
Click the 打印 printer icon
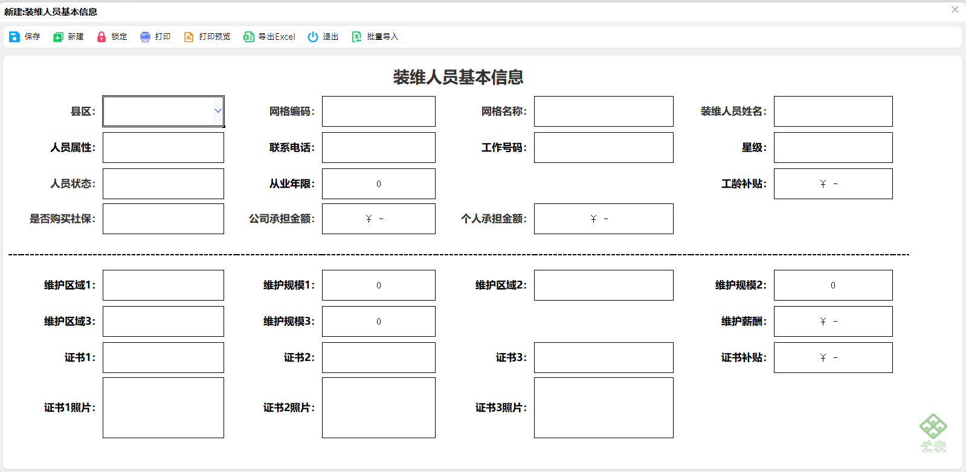click(145, 37)
